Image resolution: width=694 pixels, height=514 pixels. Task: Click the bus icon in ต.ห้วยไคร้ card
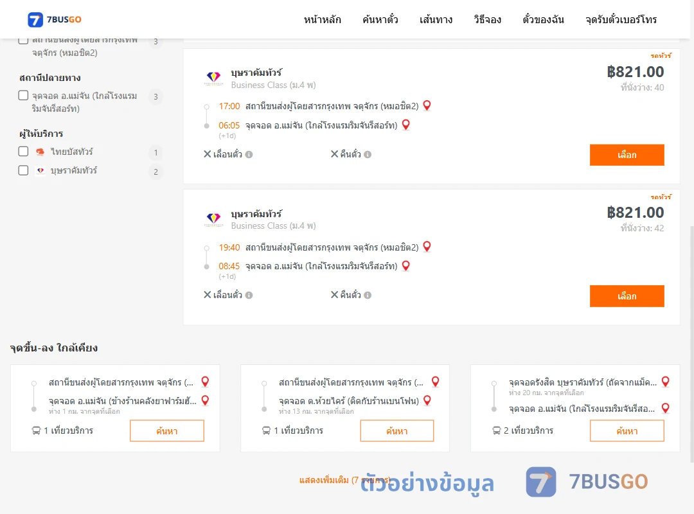(267, 430)
